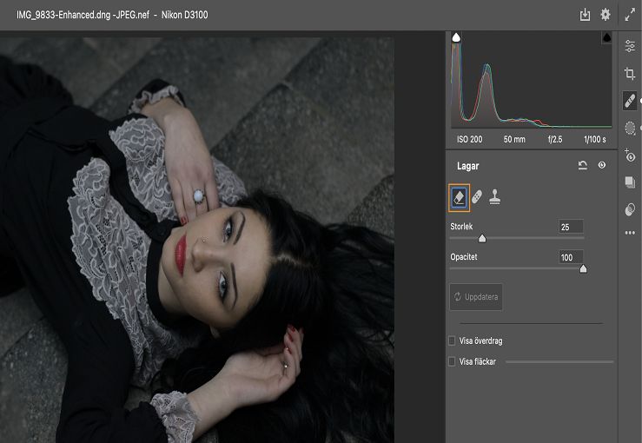Click the histogram graph
Image resolution: width=642 pixels, height=443 pixels.
click(x=532, y=80)
